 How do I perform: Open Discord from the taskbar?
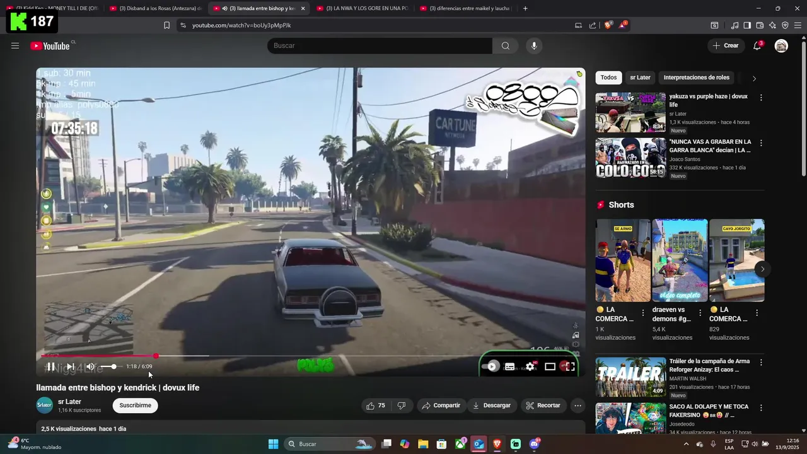(535, 444)
